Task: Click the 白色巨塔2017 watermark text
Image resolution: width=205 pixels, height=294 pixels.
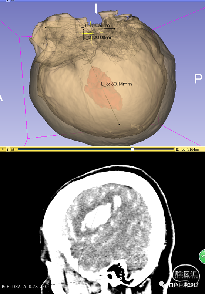Action: (184, 285)
